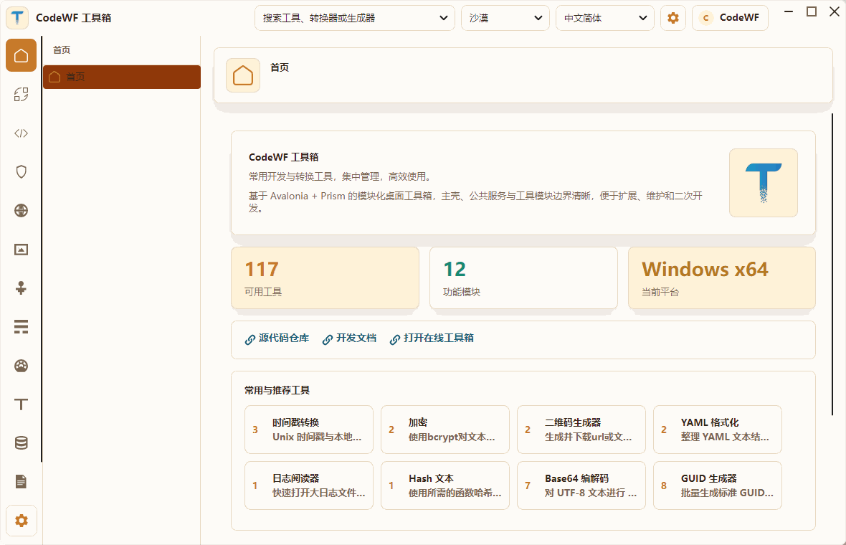Open settings gear at sidebar bottom
This screenshot has width=846, height=545.
[x=22, y=521]
